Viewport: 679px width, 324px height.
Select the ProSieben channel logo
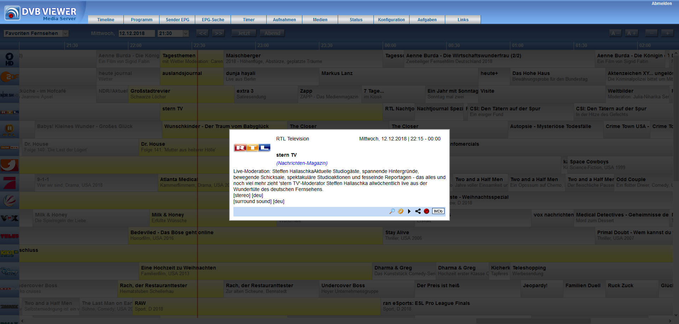[10, 183]
